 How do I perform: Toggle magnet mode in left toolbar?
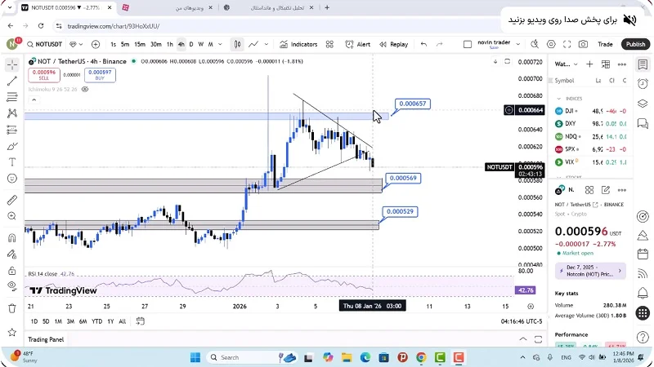pos(11,238)
